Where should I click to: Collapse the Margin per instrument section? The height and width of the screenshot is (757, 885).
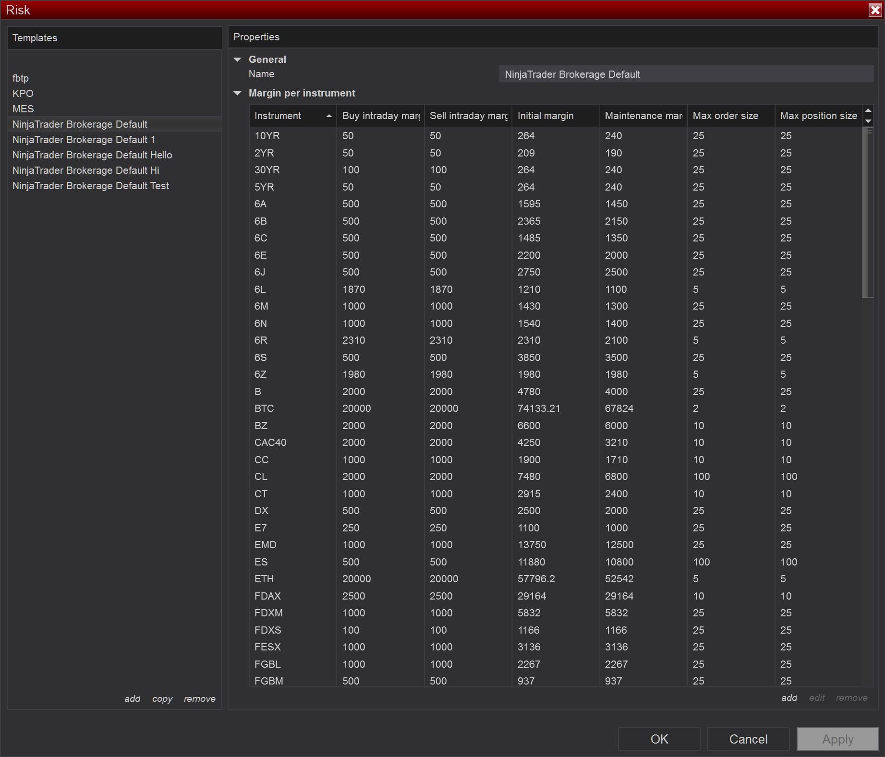tap(237, 93)
